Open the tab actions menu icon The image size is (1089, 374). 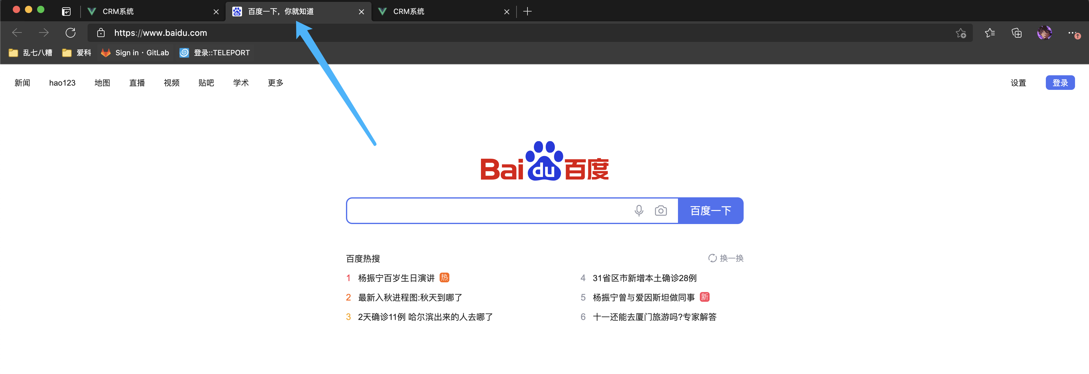click(x=66, y=12)
